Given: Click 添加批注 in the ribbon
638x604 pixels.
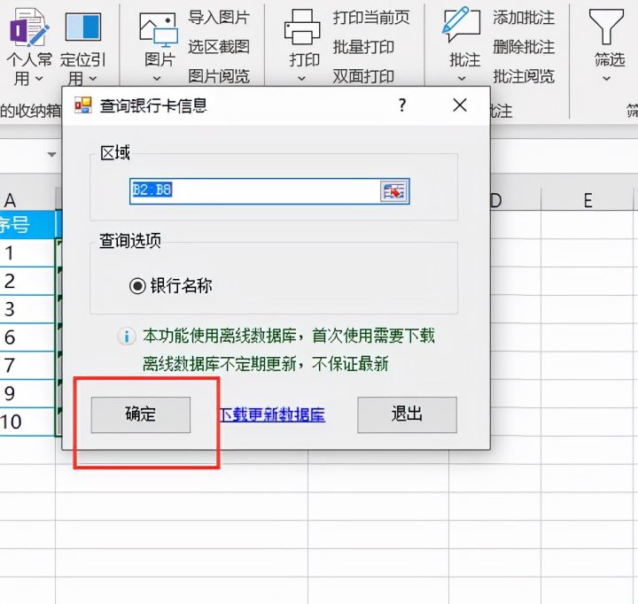Looking at the screenshot, I should [524, 18].
